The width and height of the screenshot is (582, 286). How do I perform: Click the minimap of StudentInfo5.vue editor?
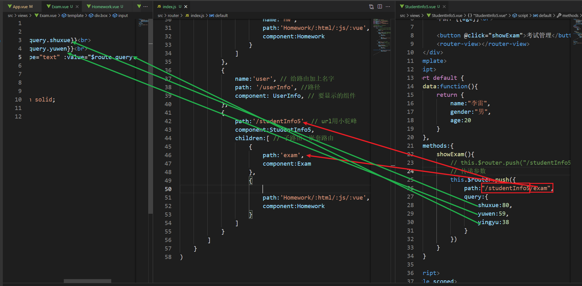click(x=577, y=31)
